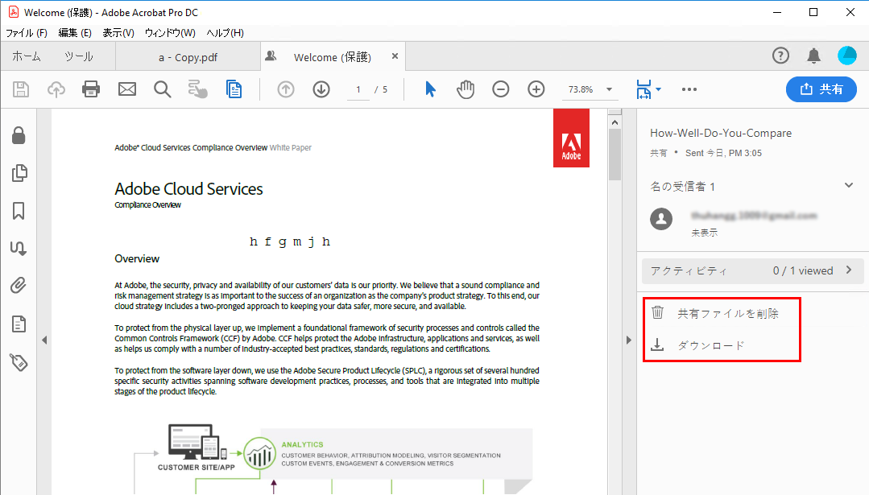This screenshot has height=495, width=869.
Task: Switch to the a - Copy.pdf tab
Action: click(188, 57)
